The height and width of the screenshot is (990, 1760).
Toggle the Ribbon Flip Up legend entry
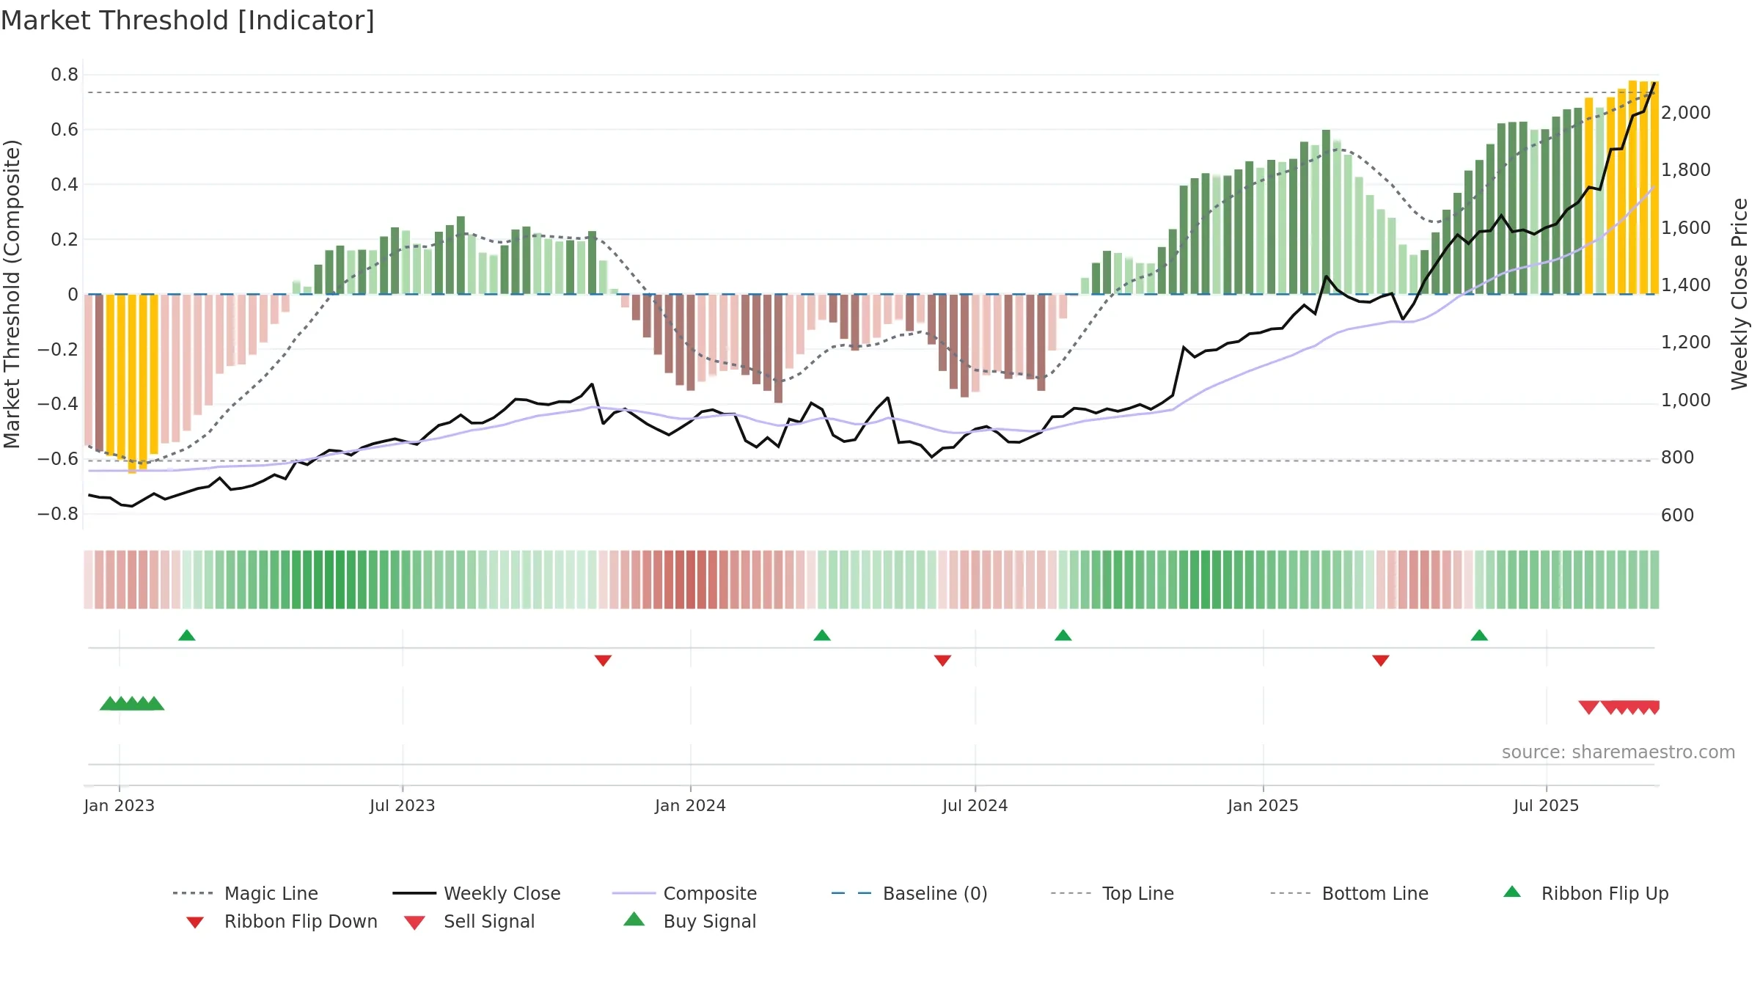click(x=1586, y=893)
